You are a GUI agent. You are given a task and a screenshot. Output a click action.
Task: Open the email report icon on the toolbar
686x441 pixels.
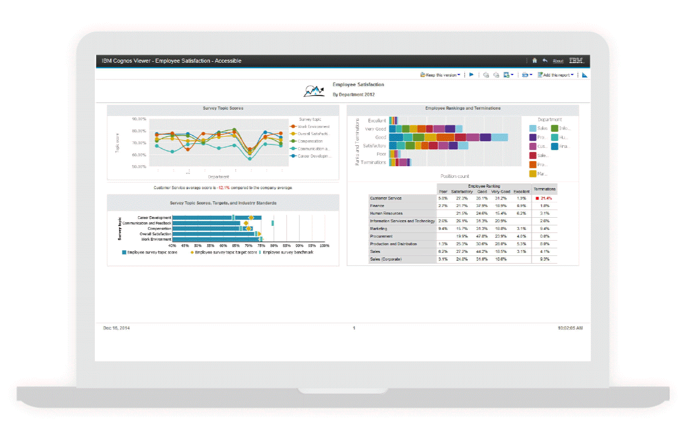pos(525,74)
